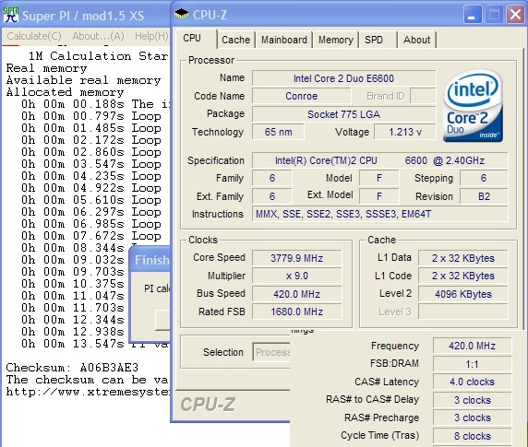Image resolution: width=528 pixels, height=447 pixels.
Task: Open the Calculate(C) menu
Action: pos(34,36)
